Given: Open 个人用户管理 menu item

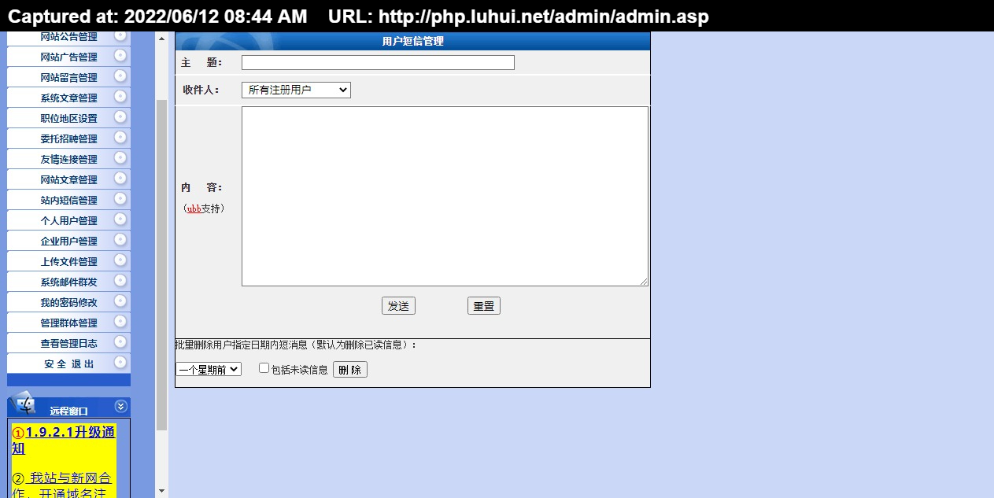Looking at the screenshot, I should point(68,221).
